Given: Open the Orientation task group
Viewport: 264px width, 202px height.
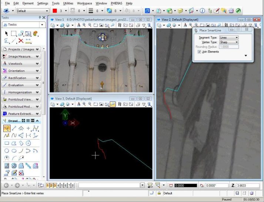Looking at the screenshot, I should pyautogui.click(x=21, y=71).
